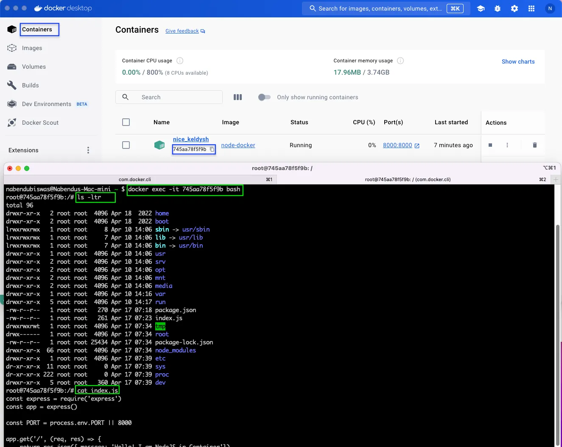
Task: Open the Volumes sidebar section
Action: pyautogui.click(x=34, y=67)
